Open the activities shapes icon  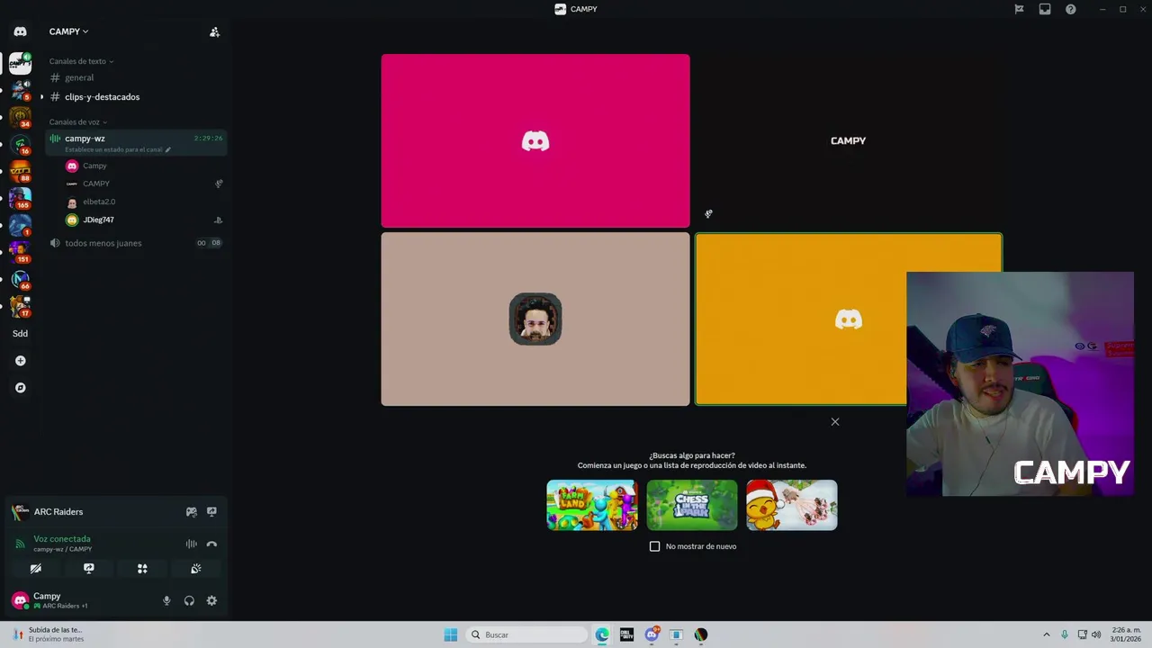click(x=142, y=569)
